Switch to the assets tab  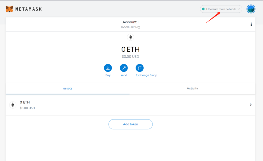(x=67, y=88)
